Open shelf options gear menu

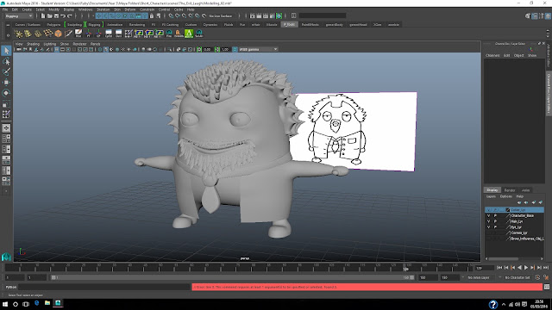pos(8,35)
